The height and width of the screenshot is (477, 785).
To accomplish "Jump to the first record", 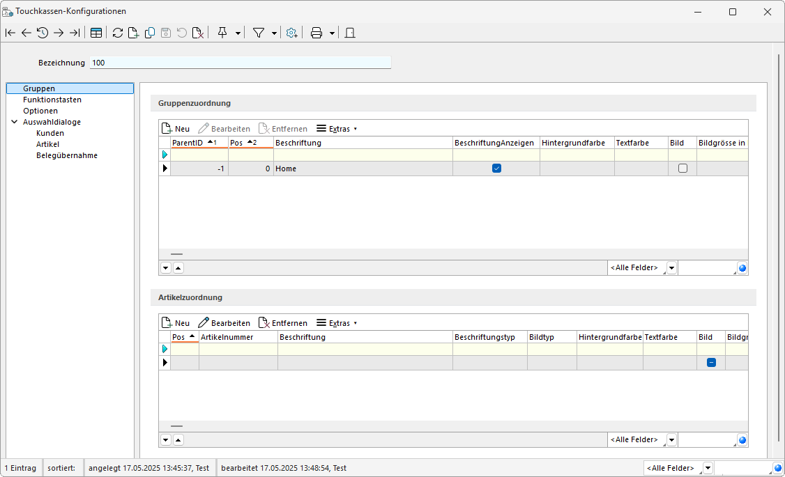I will pyautogui.click(x=10, y=33).
